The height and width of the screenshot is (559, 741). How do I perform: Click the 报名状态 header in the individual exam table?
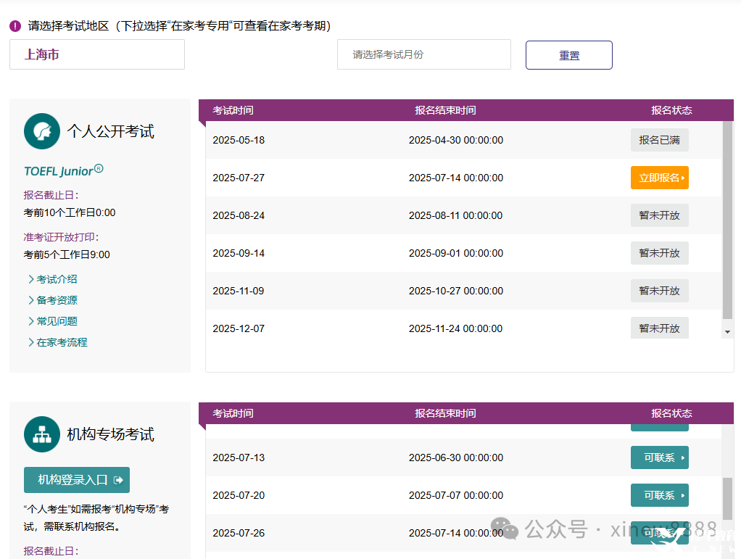[671, 111]
